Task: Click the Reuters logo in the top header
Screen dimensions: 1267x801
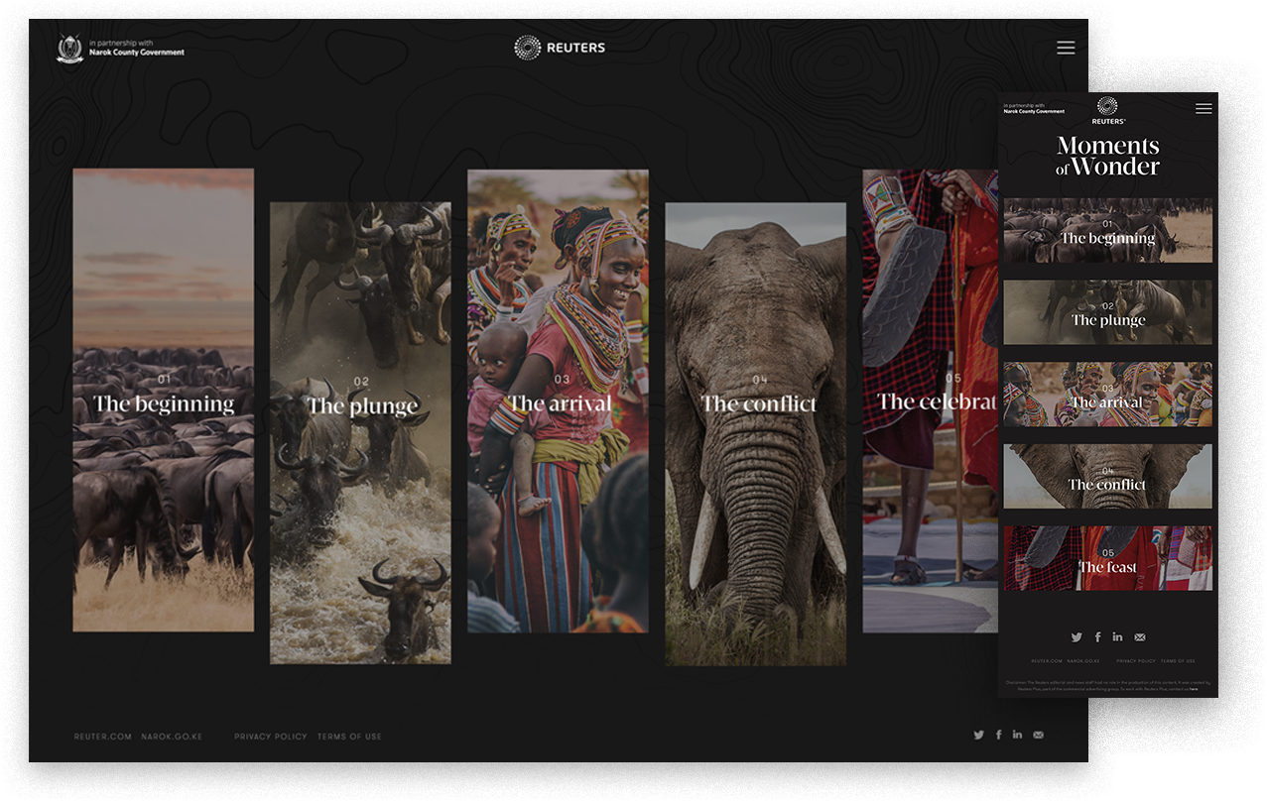Action: [559, 47]
